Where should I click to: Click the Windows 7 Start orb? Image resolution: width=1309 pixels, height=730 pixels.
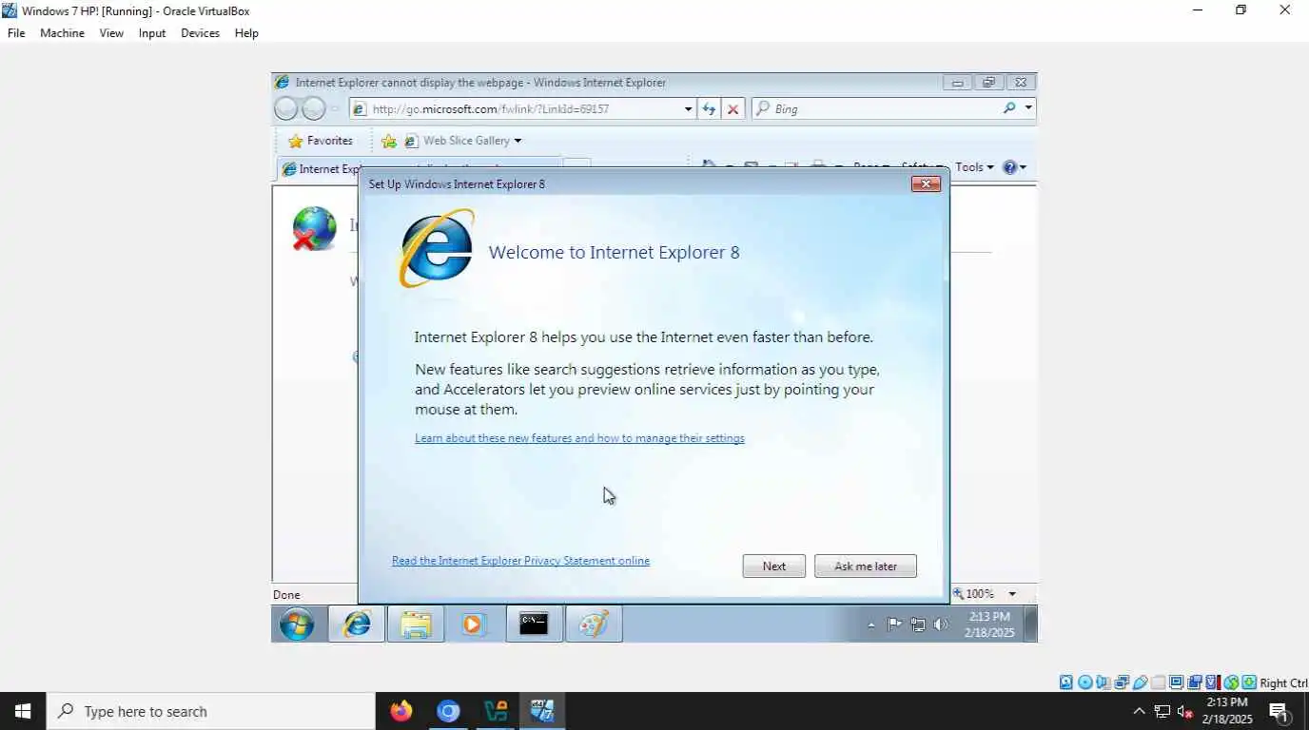coord(297,624)
